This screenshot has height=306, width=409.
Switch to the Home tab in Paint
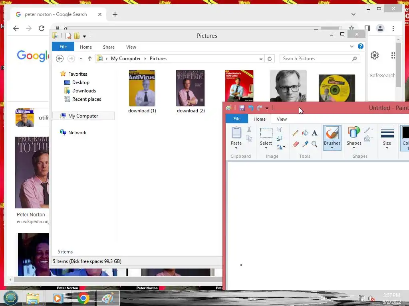click(x=260, y=119)
